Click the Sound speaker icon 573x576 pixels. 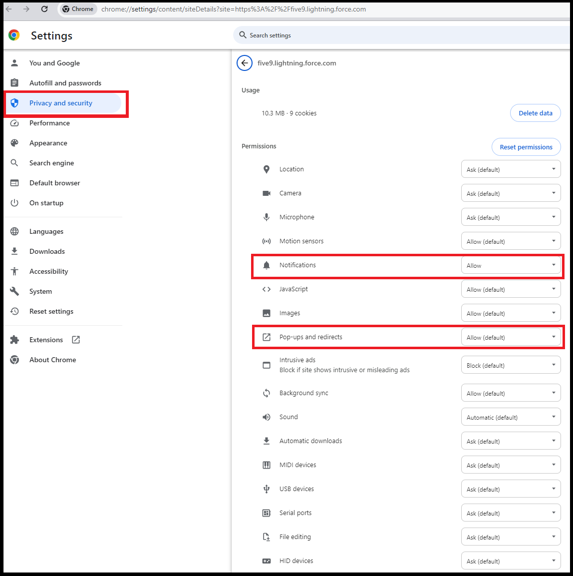point(267,417)
